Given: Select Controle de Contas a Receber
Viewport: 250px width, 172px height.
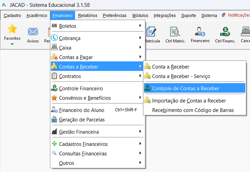Looking at the screenshot, I should [x=194, y=88].
